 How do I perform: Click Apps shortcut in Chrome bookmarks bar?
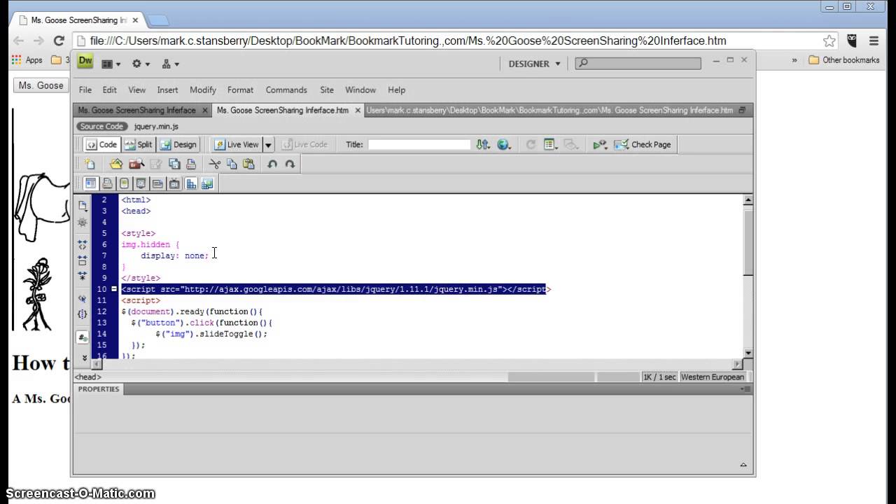pos(27,60)
